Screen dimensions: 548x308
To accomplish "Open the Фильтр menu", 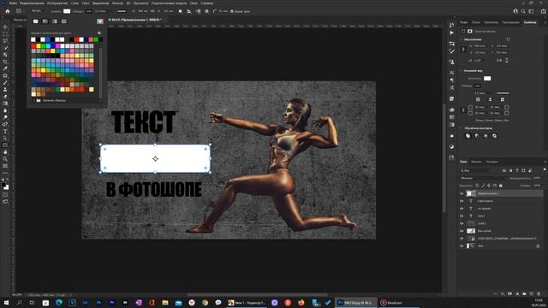I will click(x=117, y=3).
